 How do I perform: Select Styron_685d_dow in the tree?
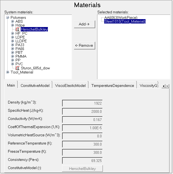(x=35, y=68)
